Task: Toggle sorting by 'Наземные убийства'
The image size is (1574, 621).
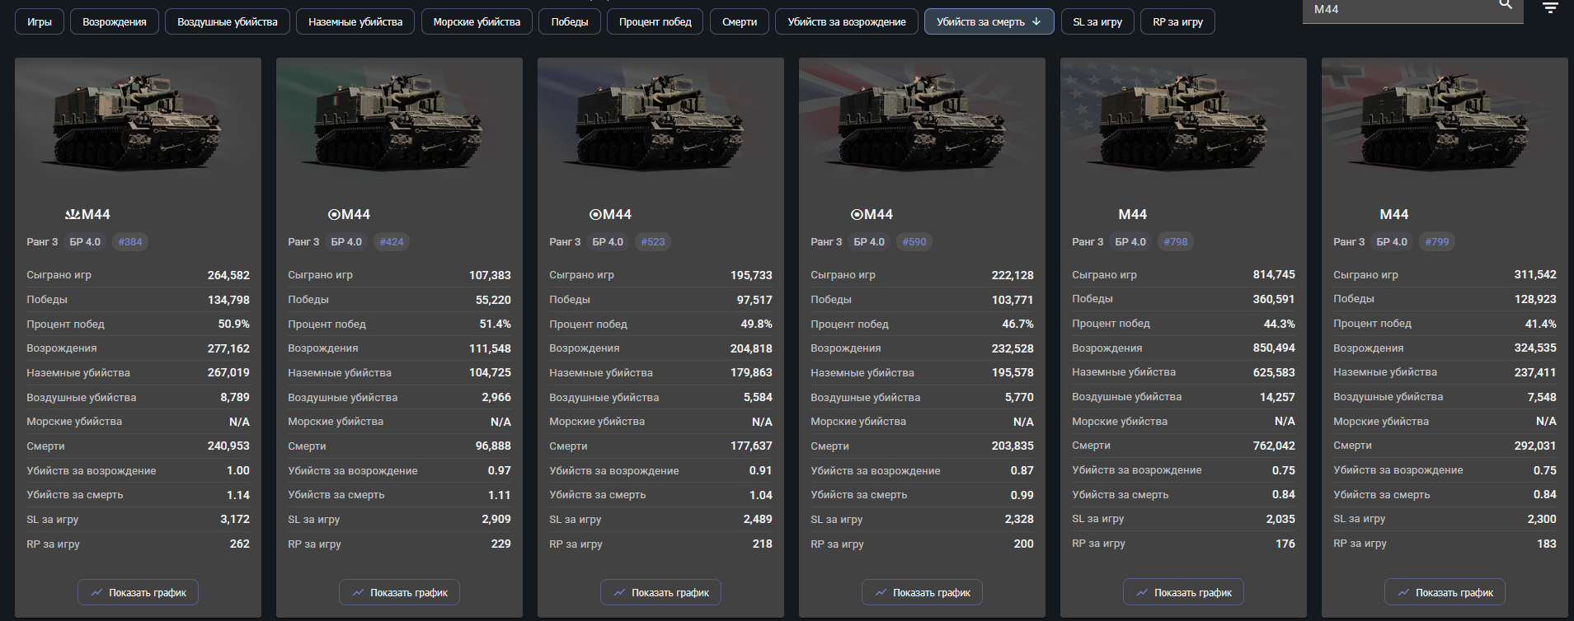Action: pyautogui.click(x=355, y=22)
